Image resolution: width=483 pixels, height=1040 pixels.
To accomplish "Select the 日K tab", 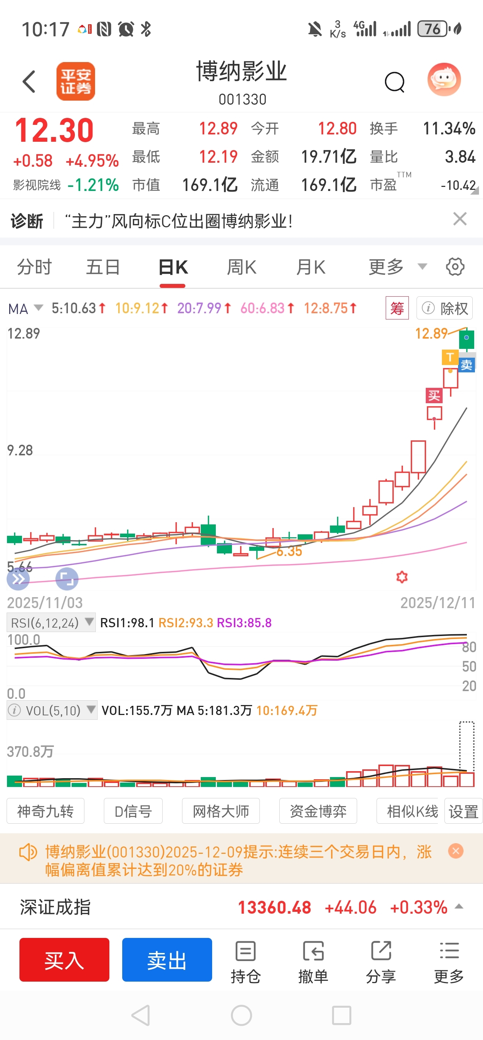I will (173, 267).
